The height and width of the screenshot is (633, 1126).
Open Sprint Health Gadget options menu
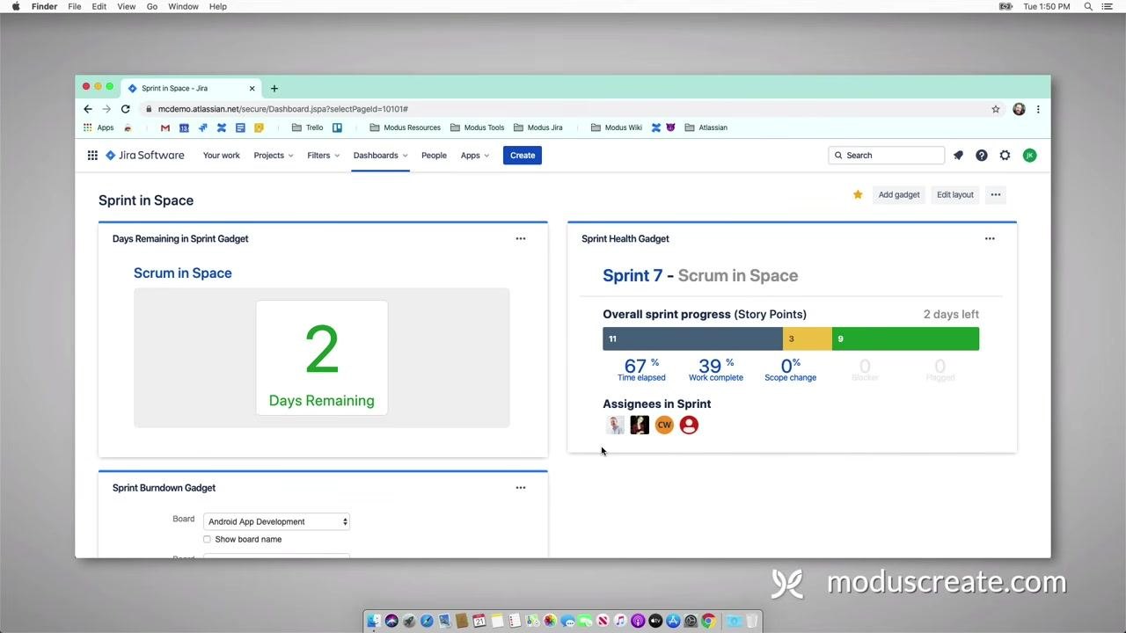point(990,238)
